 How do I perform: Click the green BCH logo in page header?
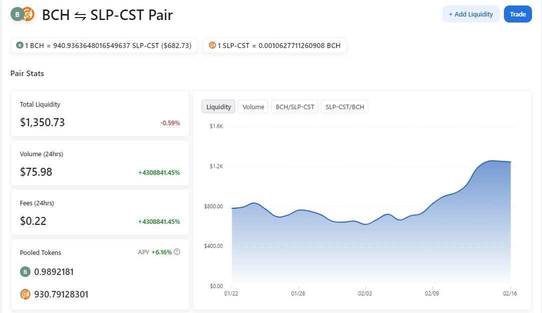point(17,15)
